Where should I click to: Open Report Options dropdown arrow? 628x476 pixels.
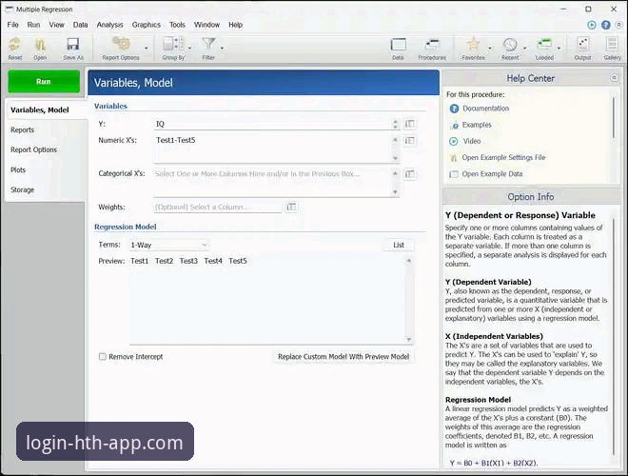pos(147,49)
